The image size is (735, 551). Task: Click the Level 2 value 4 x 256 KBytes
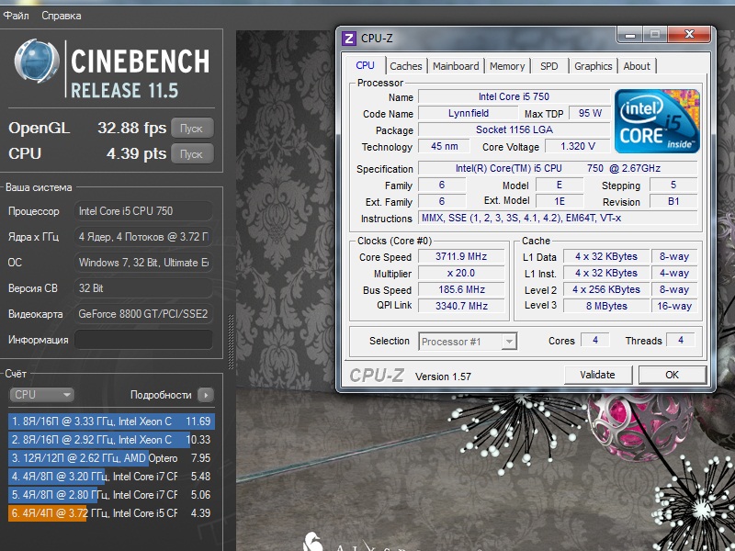[x=606, y=289]
